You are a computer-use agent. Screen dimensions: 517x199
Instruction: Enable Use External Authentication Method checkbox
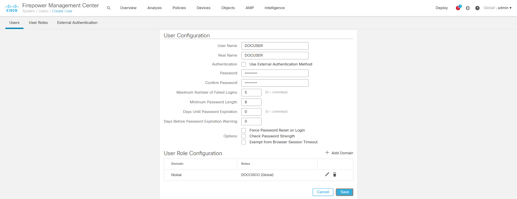coord(244,64)
